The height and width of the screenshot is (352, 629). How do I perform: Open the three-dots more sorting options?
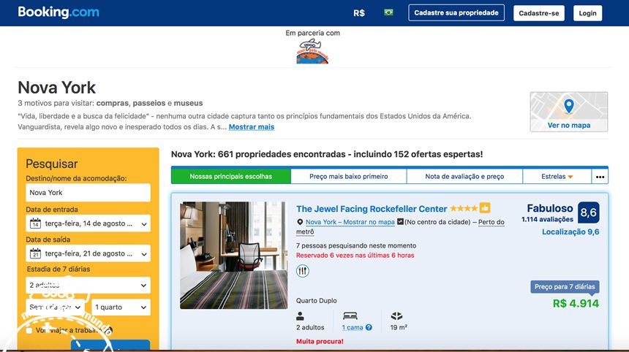[600, 177]
